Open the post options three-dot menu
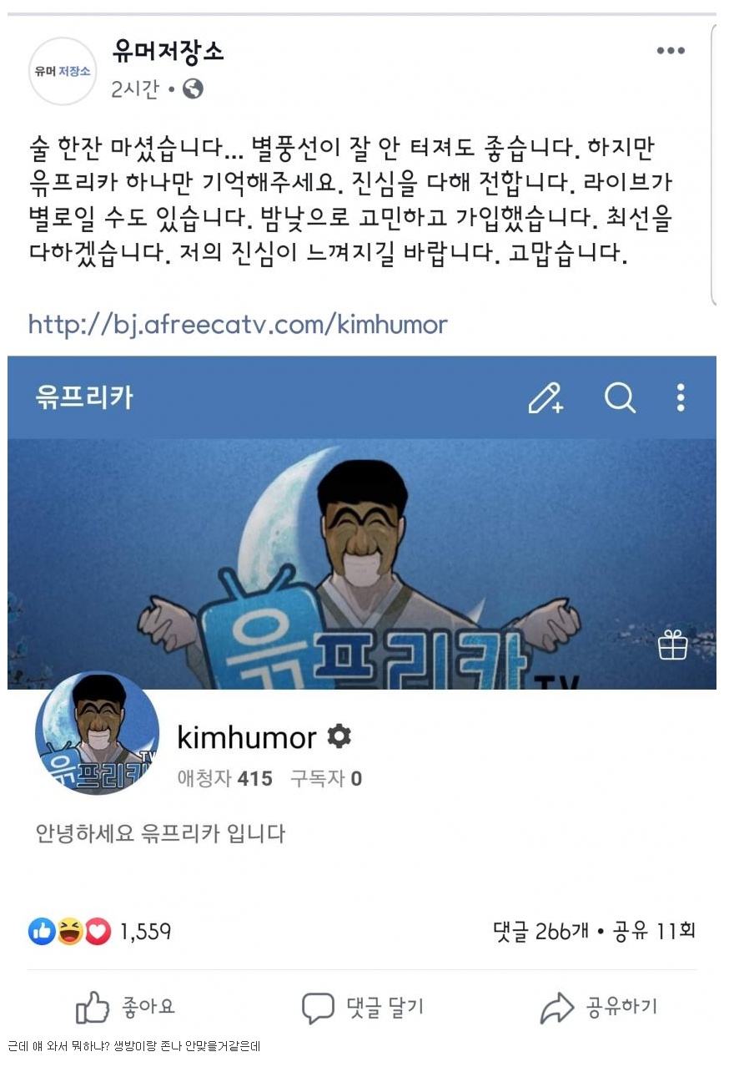Image resolution: width=744 pixels, height=1072 pixels. click(x=670, y=51)
